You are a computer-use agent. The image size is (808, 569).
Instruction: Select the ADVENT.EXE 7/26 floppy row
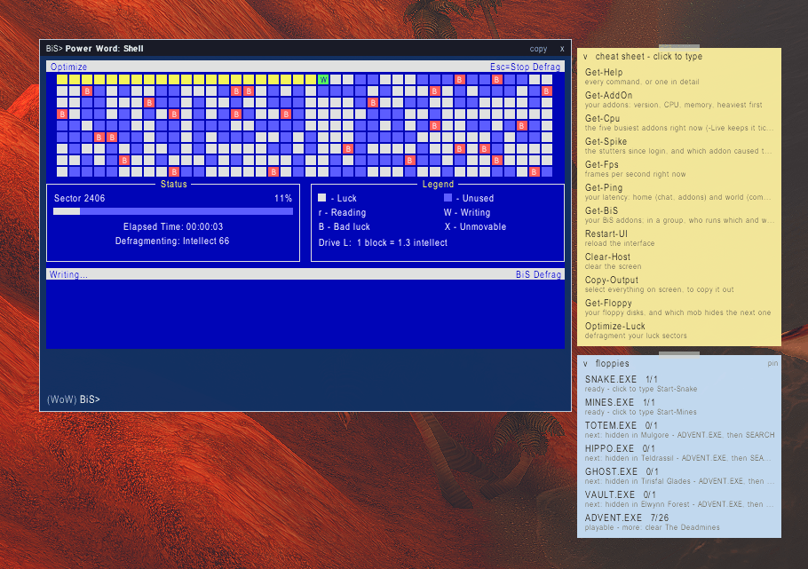point(679,522)
